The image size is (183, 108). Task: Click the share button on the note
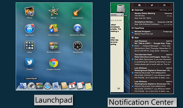point(118,88)
